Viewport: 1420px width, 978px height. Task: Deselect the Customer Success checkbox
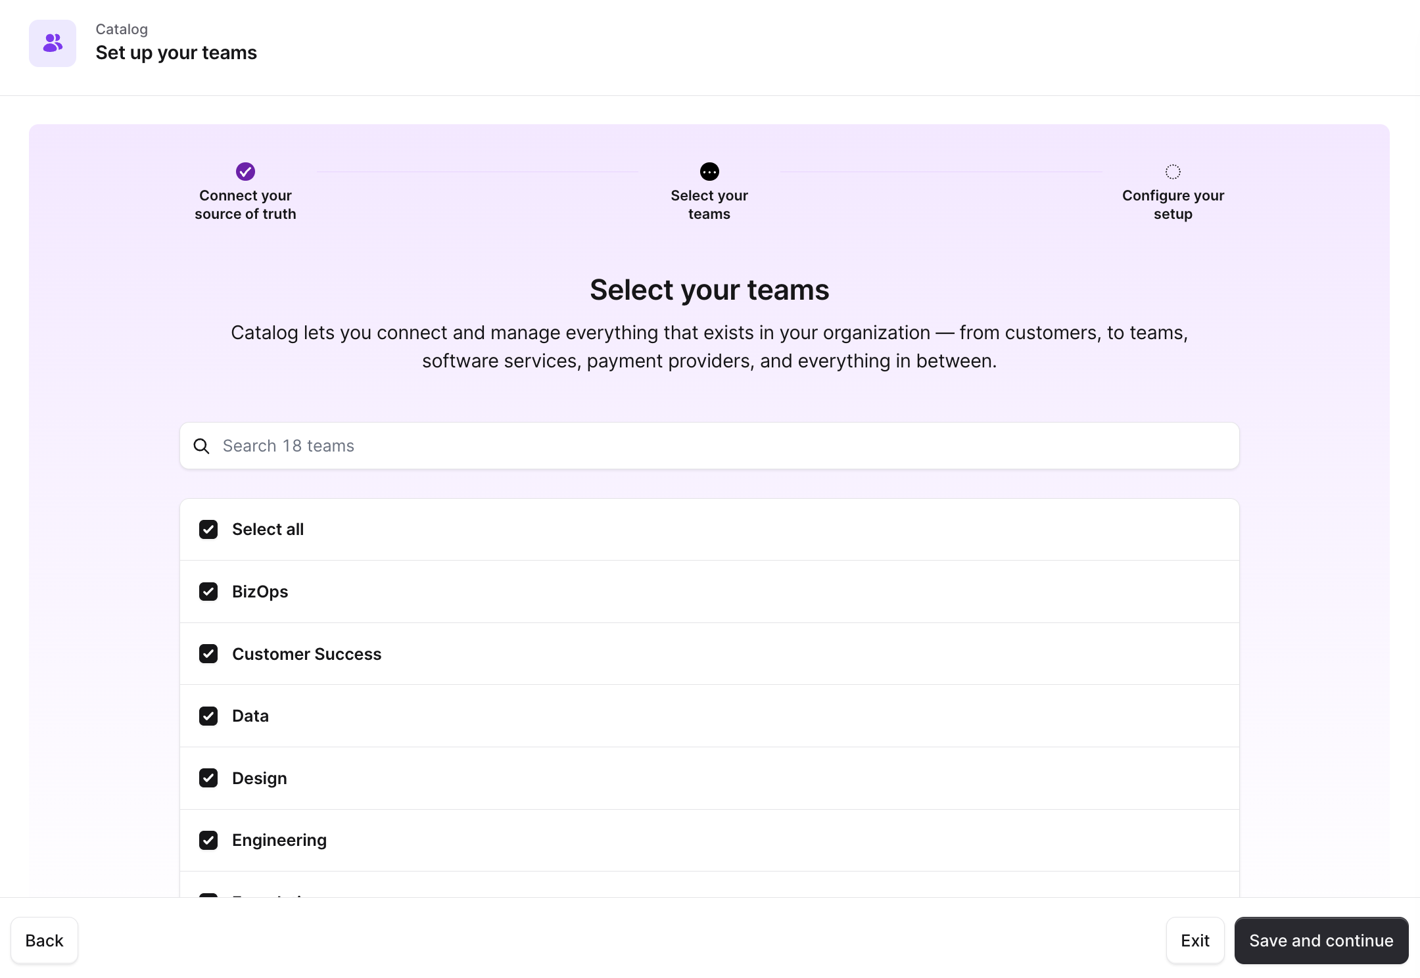(x=208, y=654)
